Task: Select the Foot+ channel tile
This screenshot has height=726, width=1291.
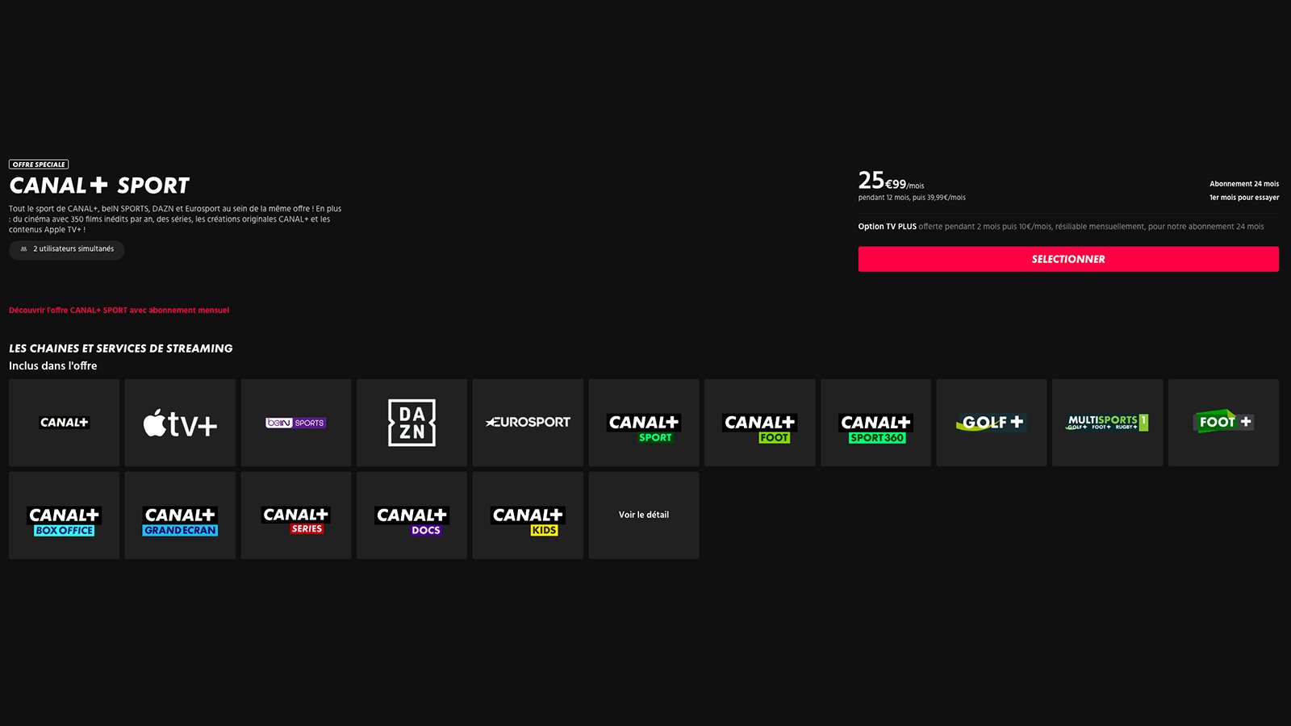Action: [x=1223, y=423]
